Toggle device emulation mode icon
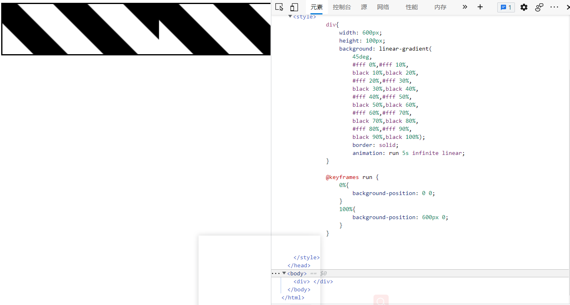Image resolution: width=570 pixels, height=305 pixels. pos(294,7)
